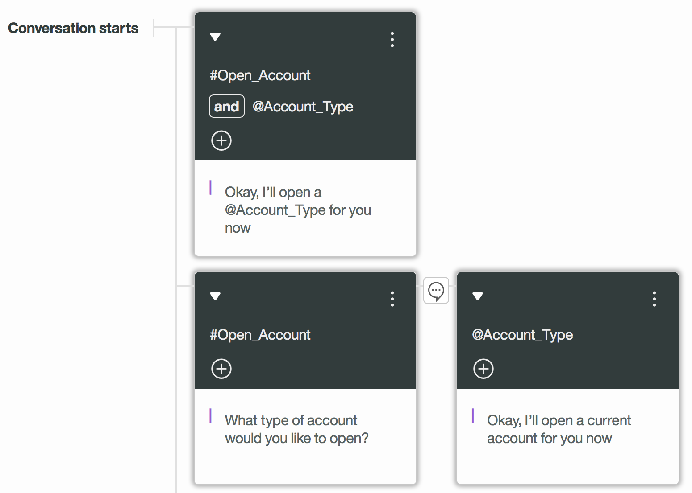Click plus icon in the 'What type of account' node
692x493 pixels.
click(x=221, y=369)
